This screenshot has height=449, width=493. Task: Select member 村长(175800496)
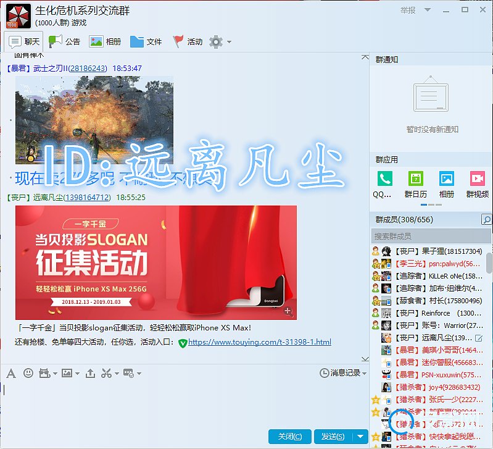(x=428, y=301)
